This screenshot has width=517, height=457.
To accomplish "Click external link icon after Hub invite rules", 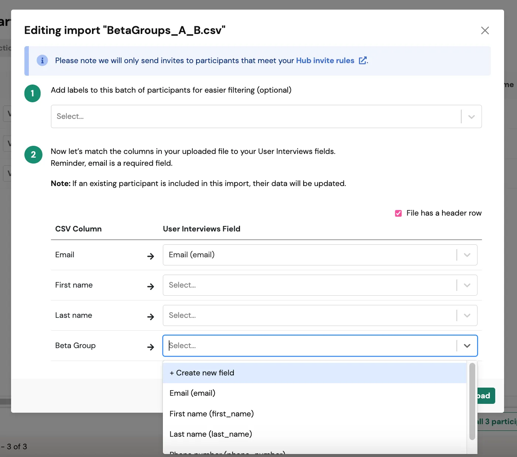I will (x=363, y=61).
